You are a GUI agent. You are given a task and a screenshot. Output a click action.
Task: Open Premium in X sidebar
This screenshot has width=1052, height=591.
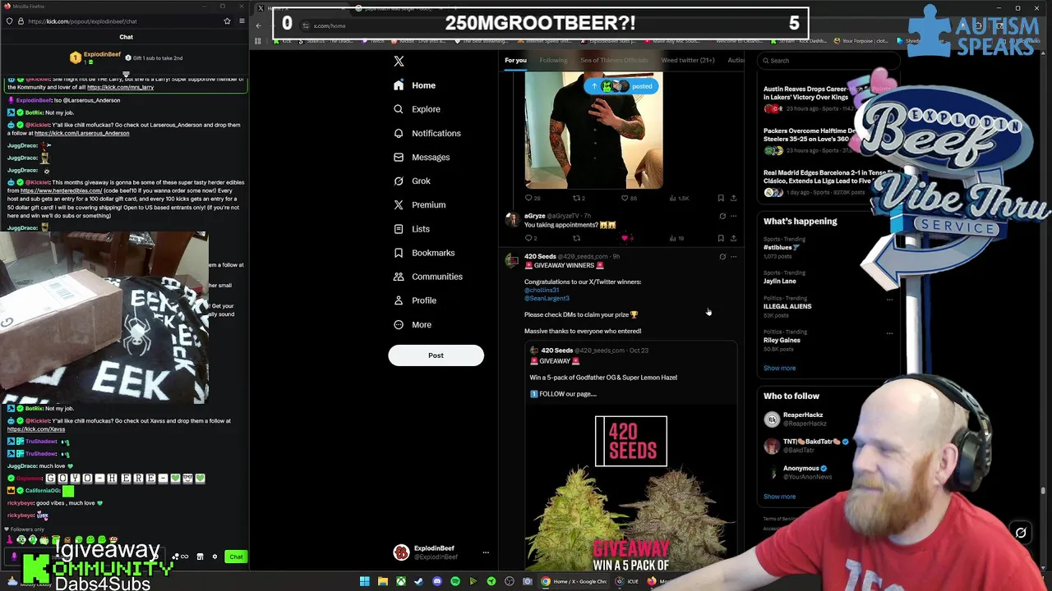(419, 204)
